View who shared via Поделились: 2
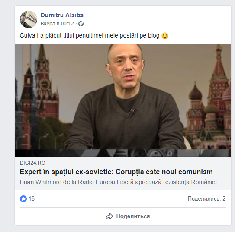The height and width of the screenshot is (232, 235). point(206,198)
